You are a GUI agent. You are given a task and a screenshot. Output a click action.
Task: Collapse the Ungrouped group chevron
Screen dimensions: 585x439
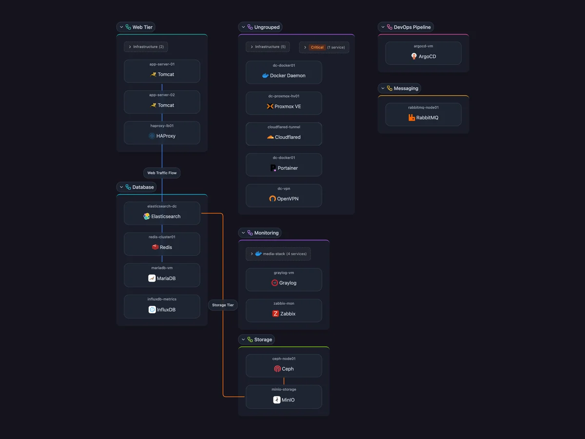(x=243, y=27)
